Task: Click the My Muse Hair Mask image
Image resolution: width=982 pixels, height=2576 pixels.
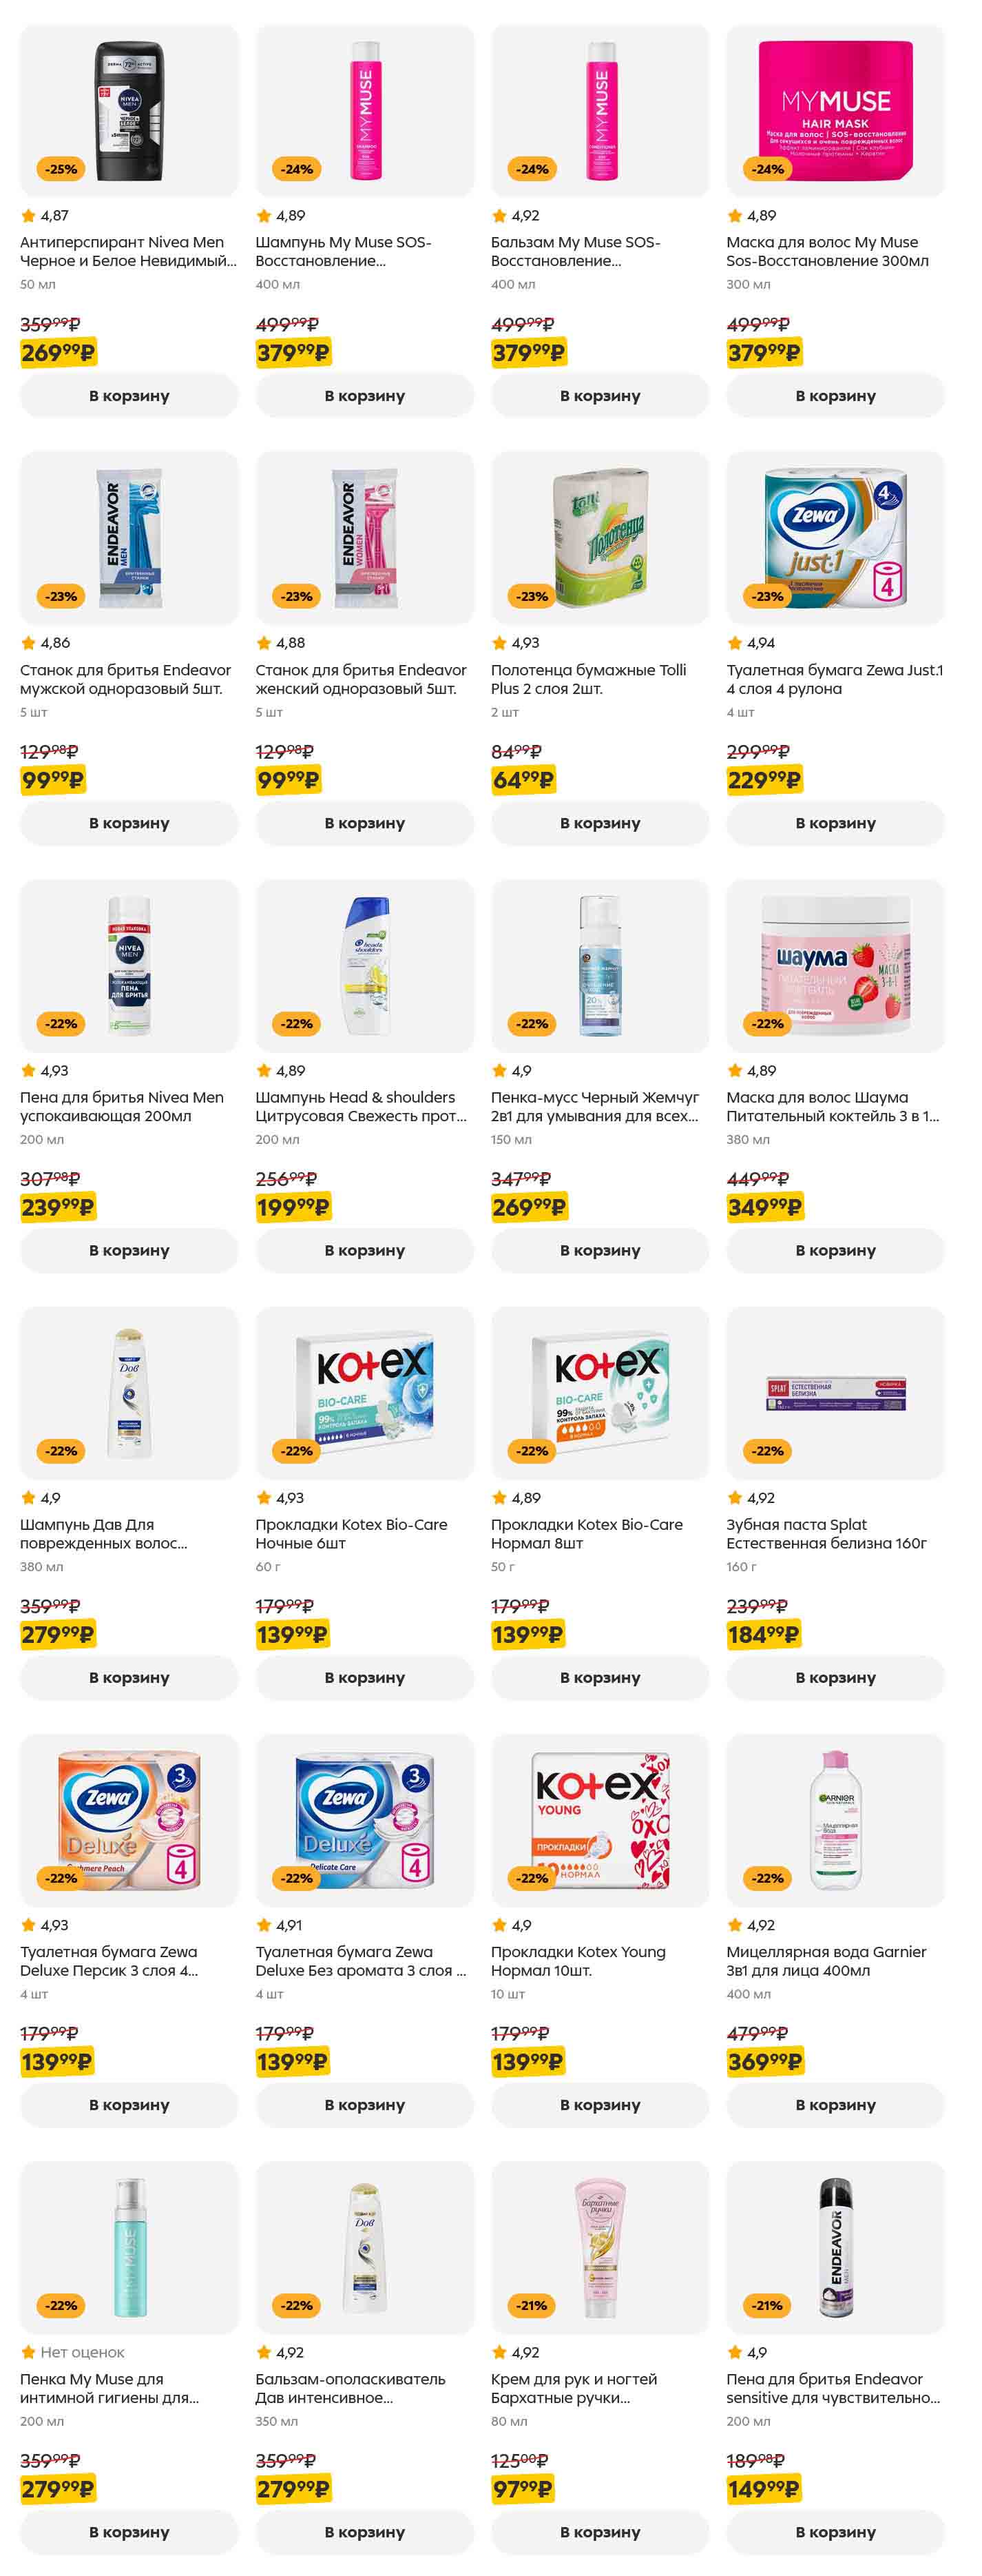Action: coord(835,111)
